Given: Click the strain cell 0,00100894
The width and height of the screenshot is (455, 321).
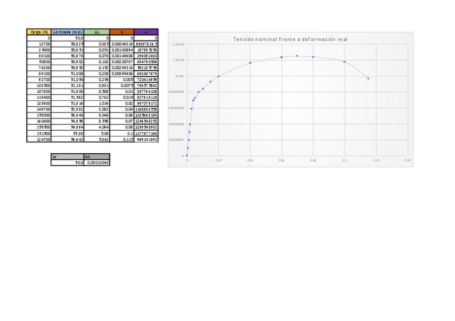Looking at the screenshot, I should pyautogui.click(x=122, y=50).
